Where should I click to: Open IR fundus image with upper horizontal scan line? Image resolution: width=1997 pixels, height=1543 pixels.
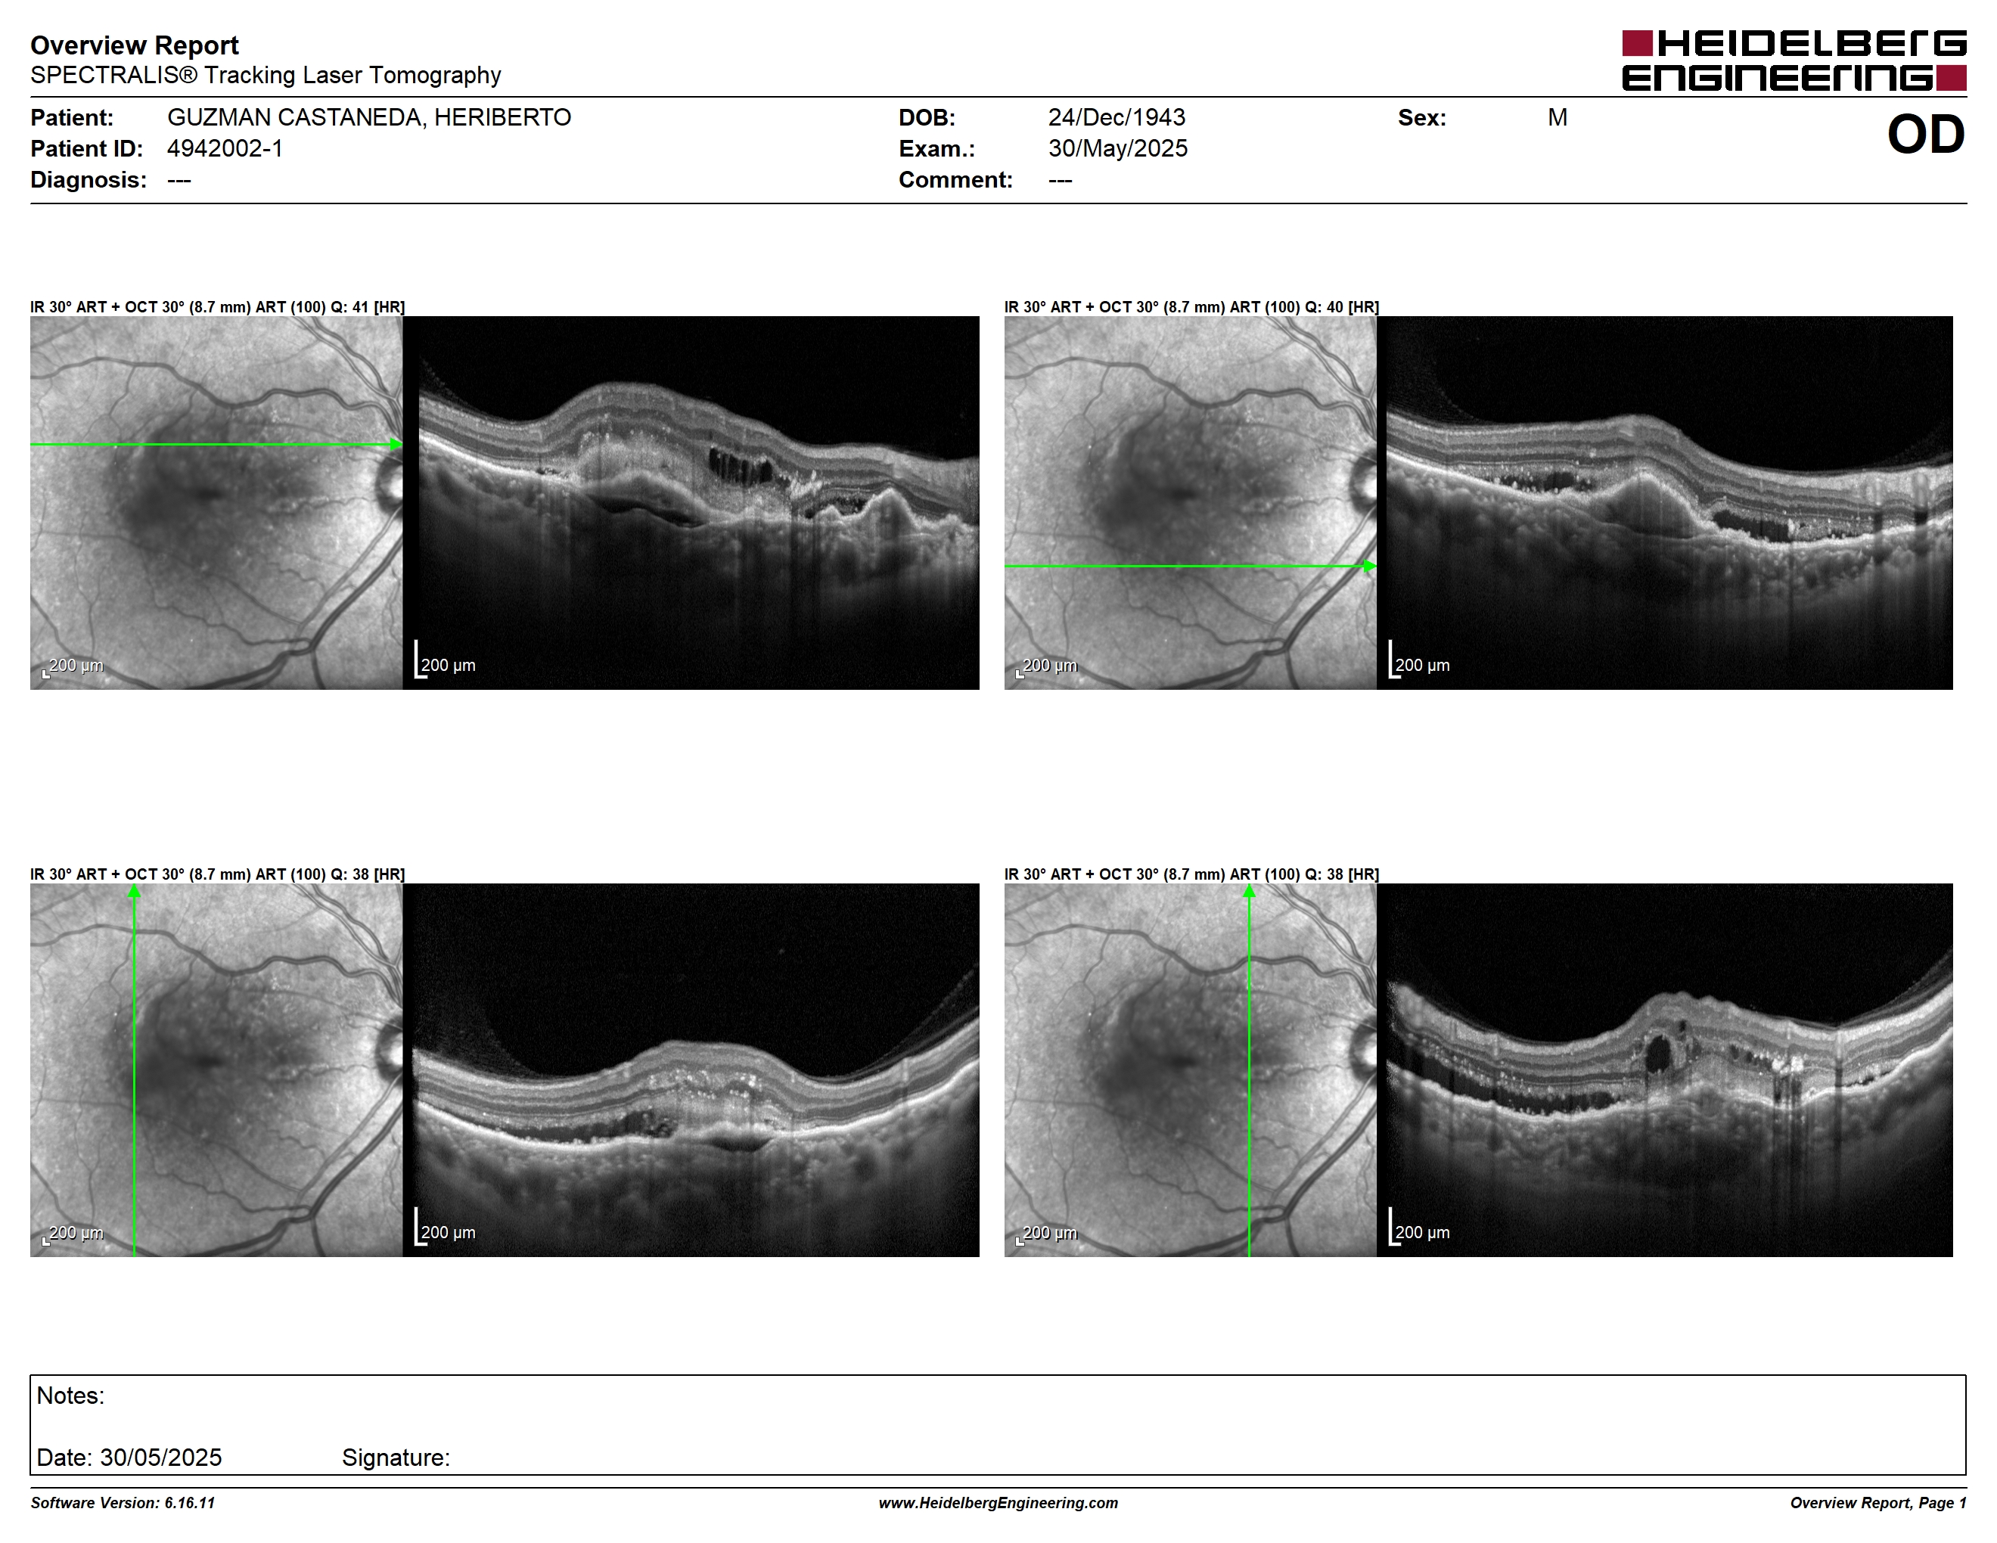pos(216,503)
